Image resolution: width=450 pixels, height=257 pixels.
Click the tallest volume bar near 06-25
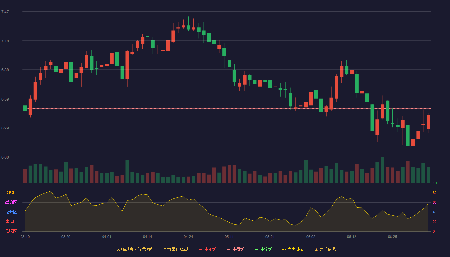382,170
